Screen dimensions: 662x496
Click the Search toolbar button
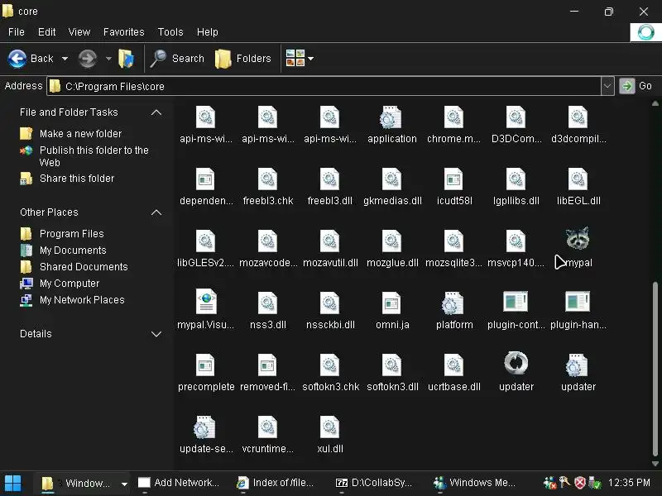click(x=177, y=59)
